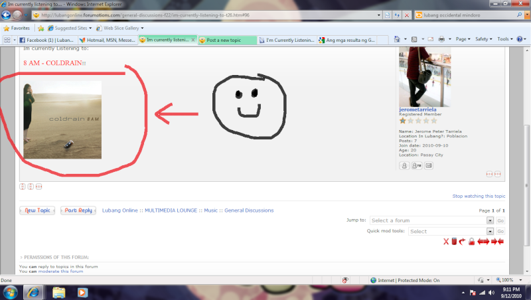This screenshot has height=300, width=531.
Task: Open the Quick Tabs grid icon
Action: [x=7, y=40]
